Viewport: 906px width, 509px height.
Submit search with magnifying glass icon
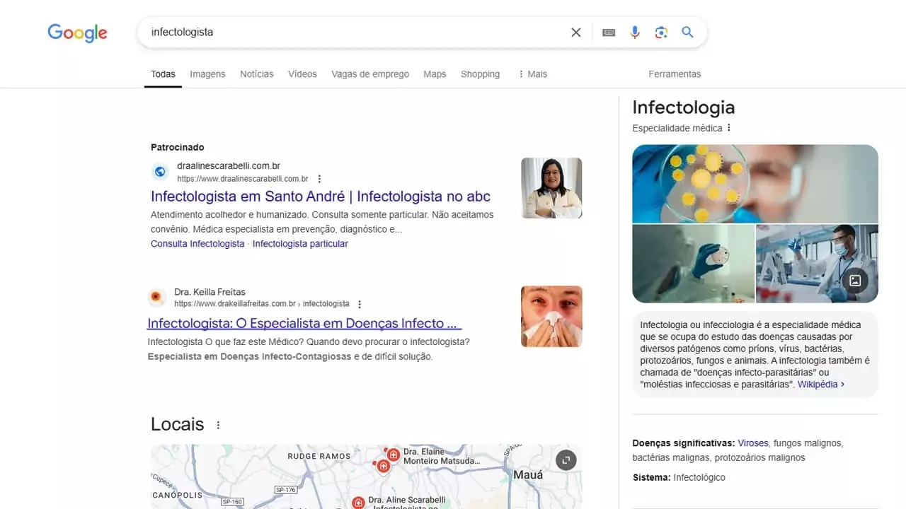tap(687, 33)
